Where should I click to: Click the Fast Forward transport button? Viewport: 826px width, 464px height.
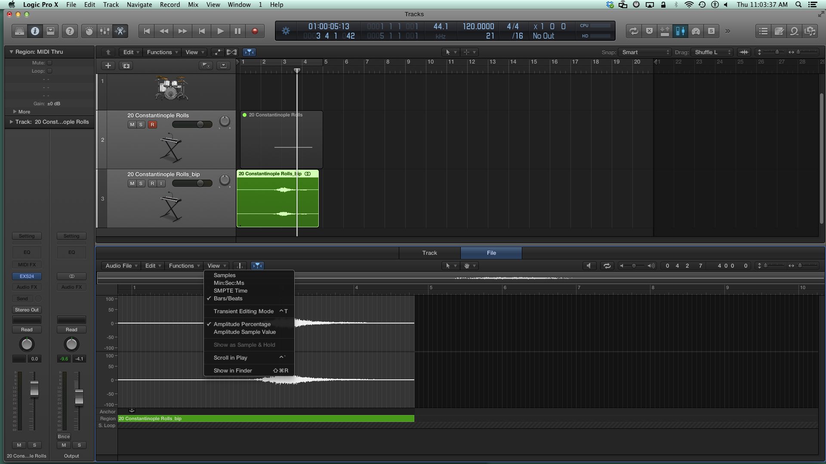click(x=182, y=31)
